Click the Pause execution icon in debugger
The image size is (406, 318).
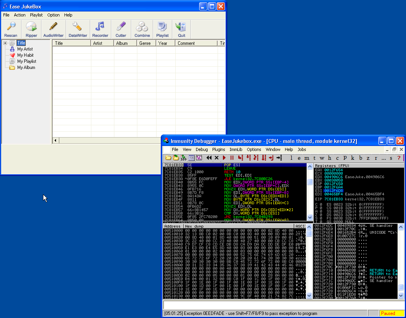coord(232,158)
